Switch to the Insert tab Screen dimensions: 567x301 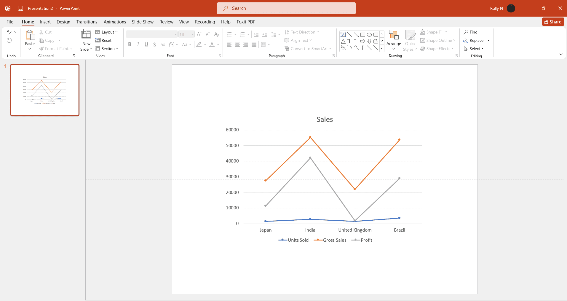(45, 22)
